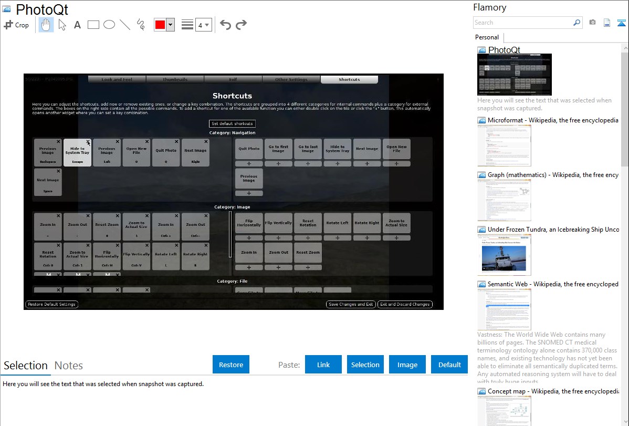The width and height of the screenshot is (629, 426).
Task: Choose the freehand scribble tool
Action: click(x=141, y=25)
